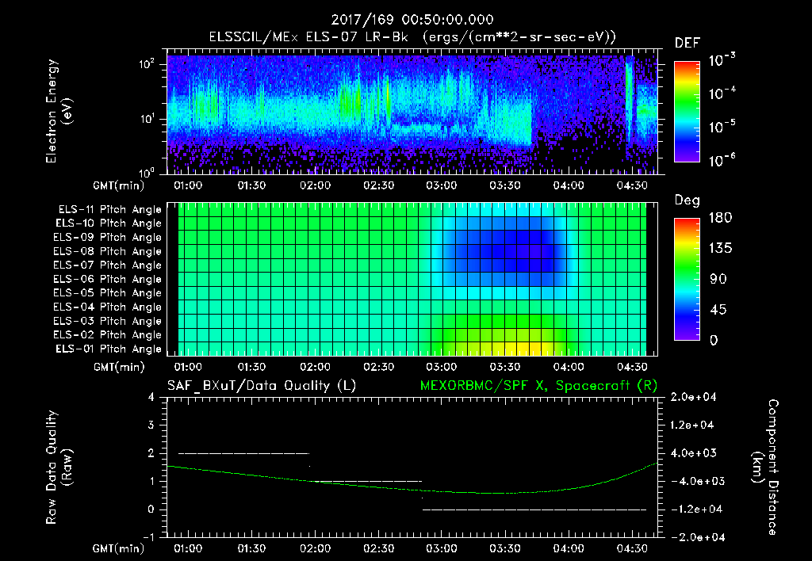Click the -2.0e+04 right axis tick label
The width and height of the screenshot is (812, 561).
click(696, 537)
